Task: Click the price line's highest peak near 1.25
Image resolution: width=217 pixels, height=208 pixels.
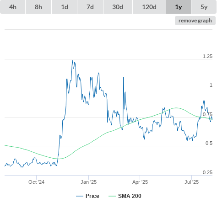Action: (x=72, y=60)
